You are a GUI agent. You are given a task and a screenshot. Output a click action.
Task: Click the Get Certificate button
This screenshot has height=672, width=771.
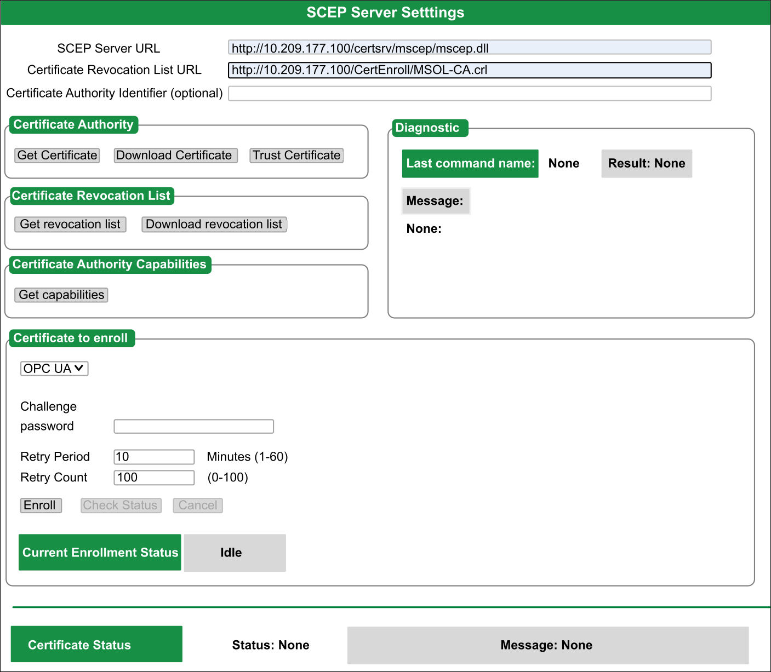click(58, 156)
